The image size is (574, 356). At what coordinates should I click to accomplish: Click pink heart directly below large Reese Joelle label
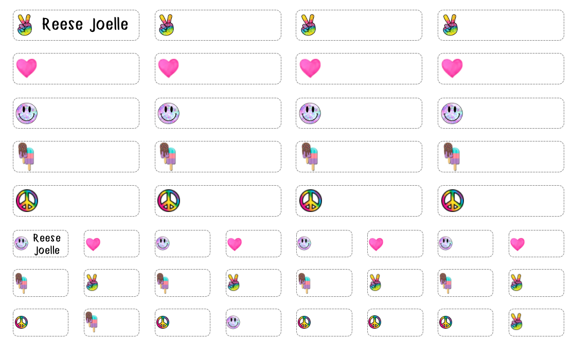point(27,68)
